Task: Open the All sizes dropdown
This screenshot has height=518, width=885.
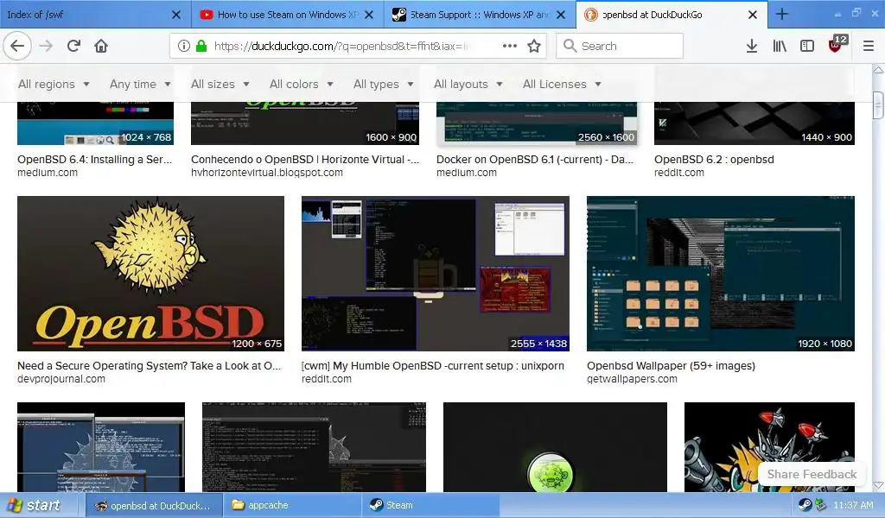Action: click(x=220, y=84)
